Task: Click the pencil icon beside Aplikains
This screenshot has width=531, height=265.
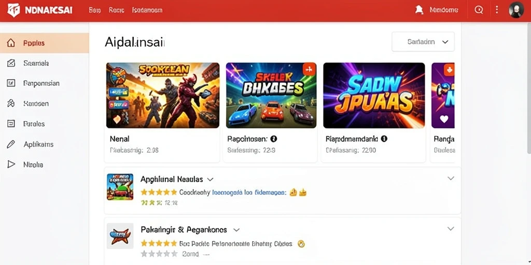Action: (x=11, y=144)
